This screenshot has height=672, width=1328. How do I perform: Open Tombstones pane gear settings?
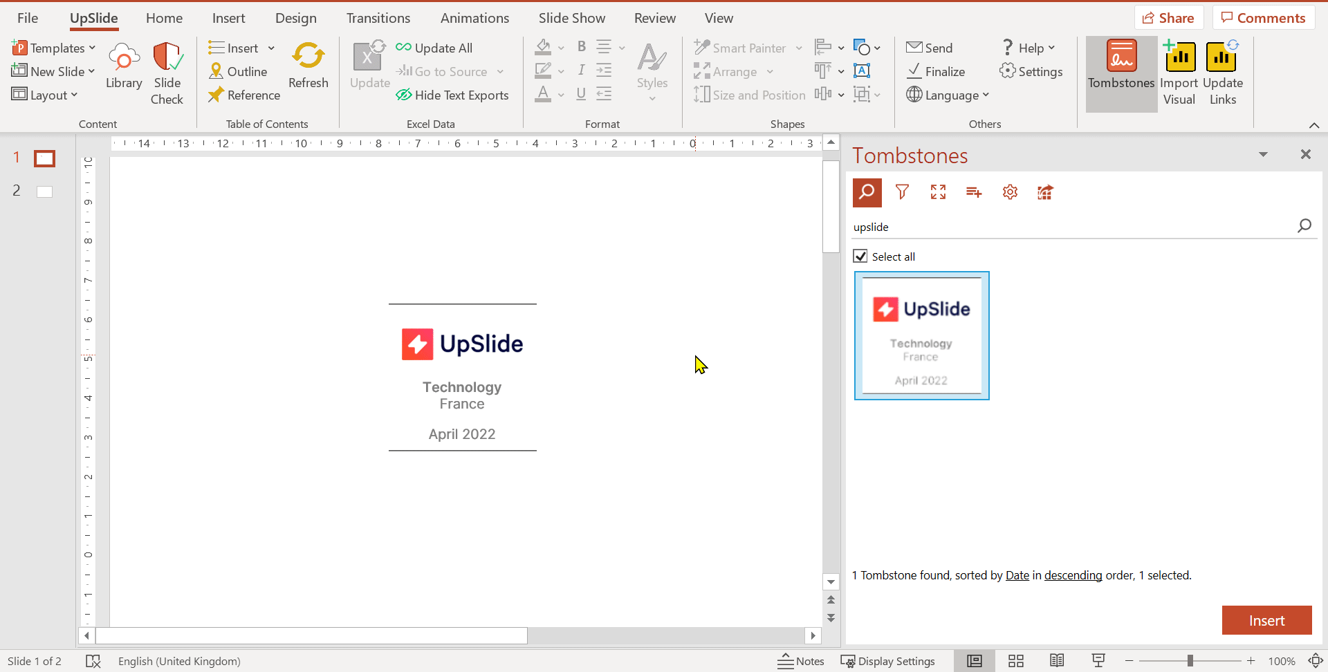click(1010, 192)
